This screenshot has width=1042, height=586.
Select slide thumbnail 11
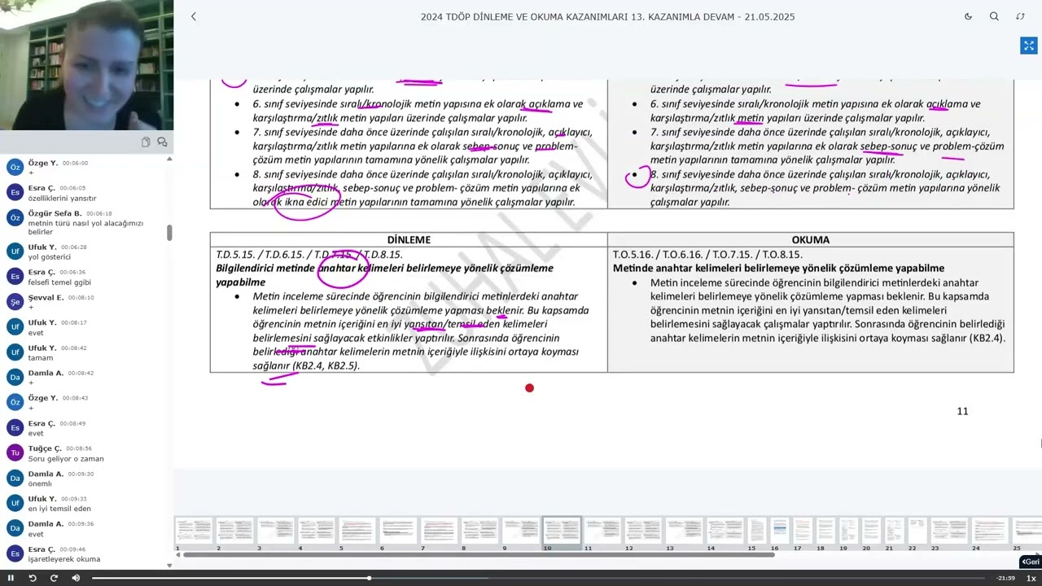[602, 531]
